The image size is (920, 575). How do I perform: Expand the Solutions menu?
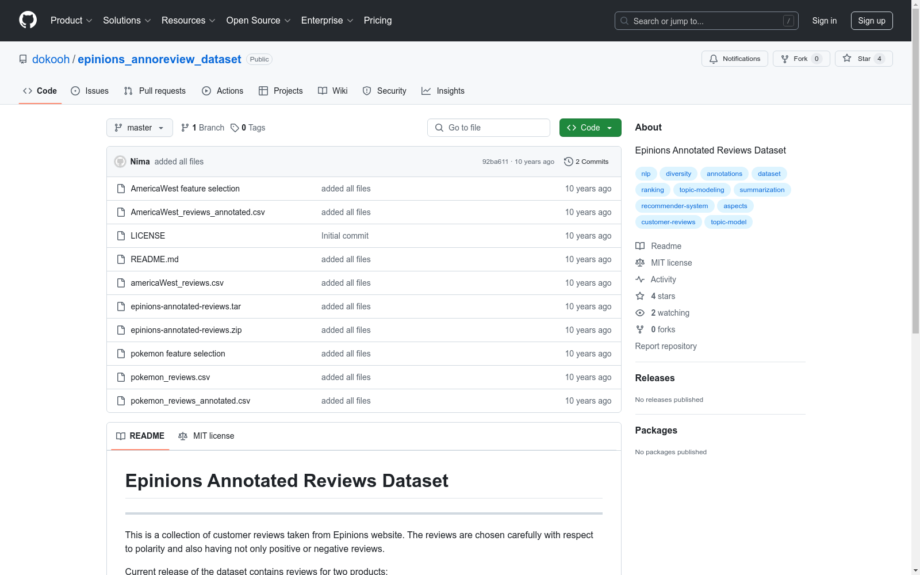pos(127,21)
